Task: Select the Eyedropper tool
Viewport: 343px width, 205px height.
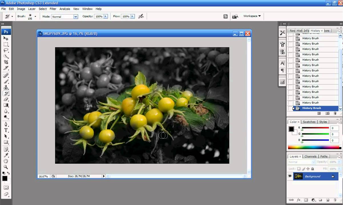Action: tap(6, 155)
